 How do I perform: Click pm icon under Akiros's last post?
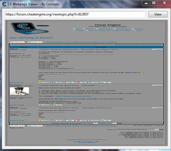point(57,120)
